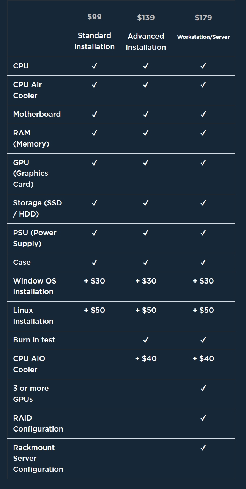This screenshot has width=246, height=489.
Task: Click the Workstation RAID Configuration checkmark
Action: coord(203,418)
